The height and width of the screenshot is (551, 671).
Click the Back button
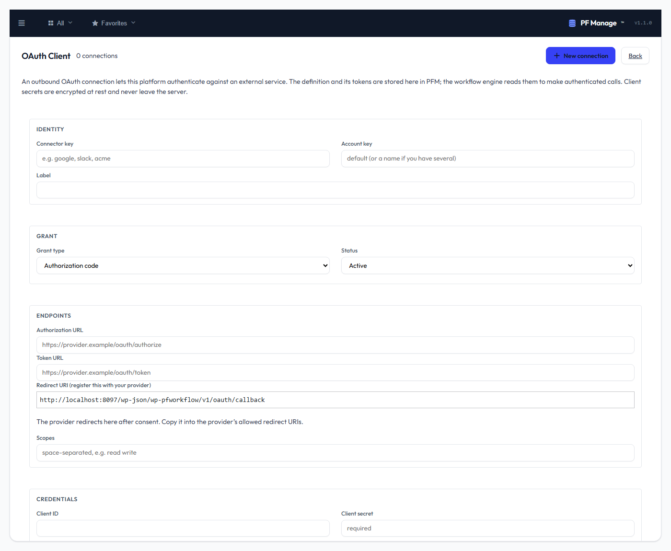click(635, 56)
